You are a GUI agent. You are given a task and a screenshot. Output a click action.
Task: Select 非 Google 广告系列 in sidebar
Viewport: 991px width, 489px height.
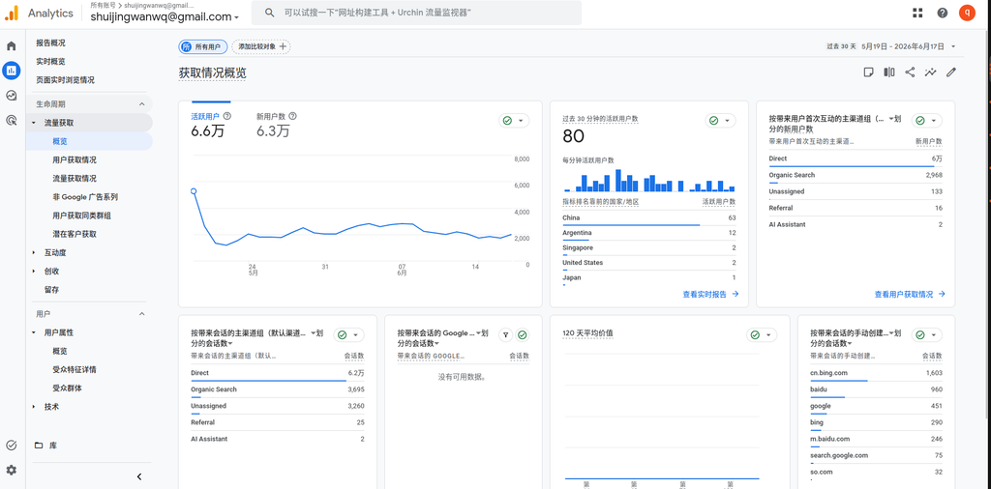tap(85, 197)
